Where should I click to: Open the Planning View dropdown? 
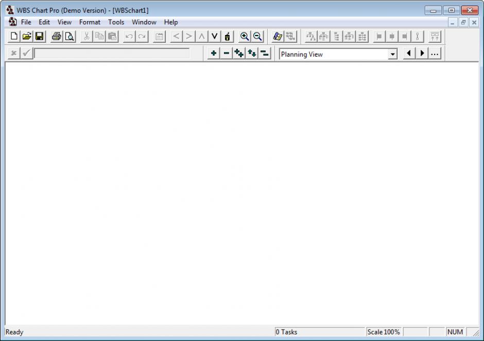pos(392,55)
